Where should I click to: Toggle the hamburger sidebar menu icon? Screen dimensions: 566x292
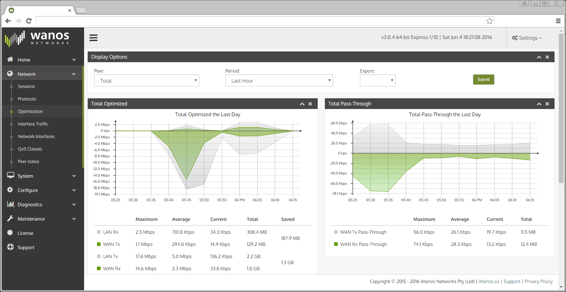[93, 38]
